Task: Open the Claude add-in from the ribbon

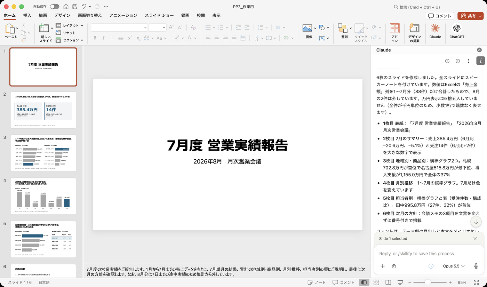Action: pyautogui.click(x=435, y=31)
